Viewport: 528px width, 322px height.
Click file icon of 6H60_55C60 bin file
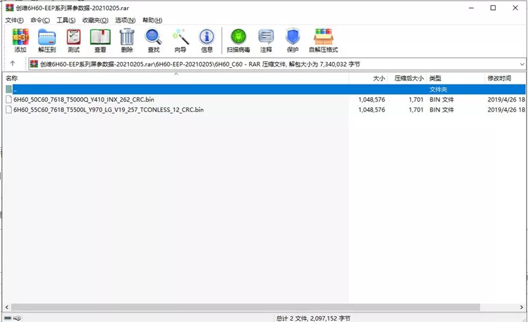tap(9, 110)
